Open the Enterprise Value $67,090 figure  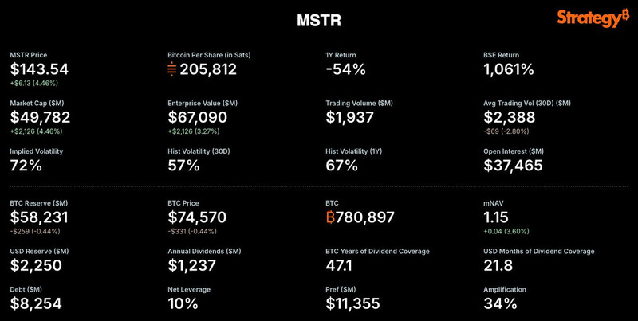[x=198, y=118]
